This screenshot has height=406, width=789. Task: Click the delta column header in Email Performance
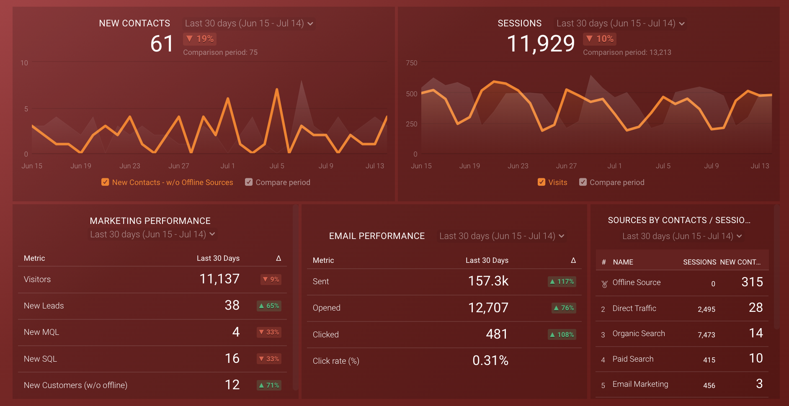(573, 260)
